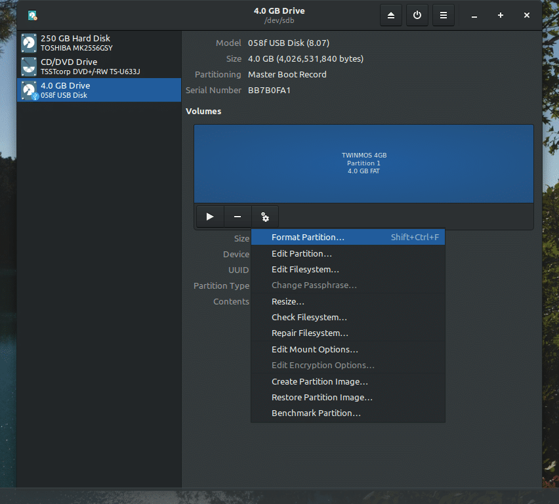Viewport: 559px width, 504px height.
Task: Choose Edit Filesystem menu entry
Action: (x=348, y=269)
